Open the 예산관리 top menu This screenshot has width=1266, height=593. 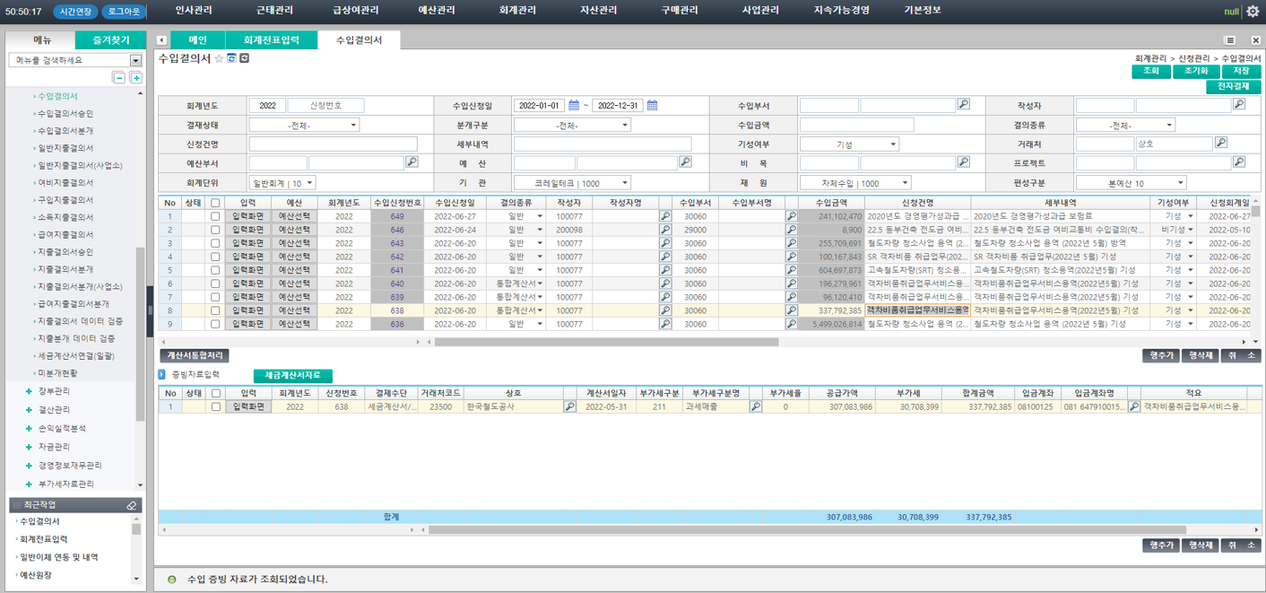coord(437,11)
